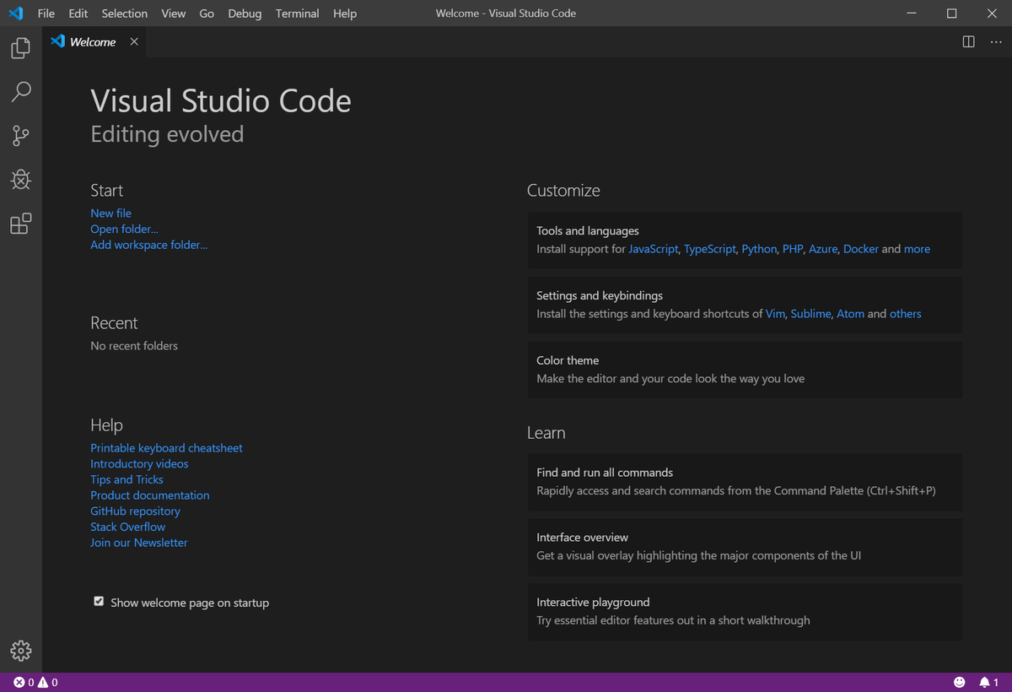Image resolution: width=1012 pixels, height=692 pixels.
Task: Open the Extensions view icon
Action: (20, 224)
